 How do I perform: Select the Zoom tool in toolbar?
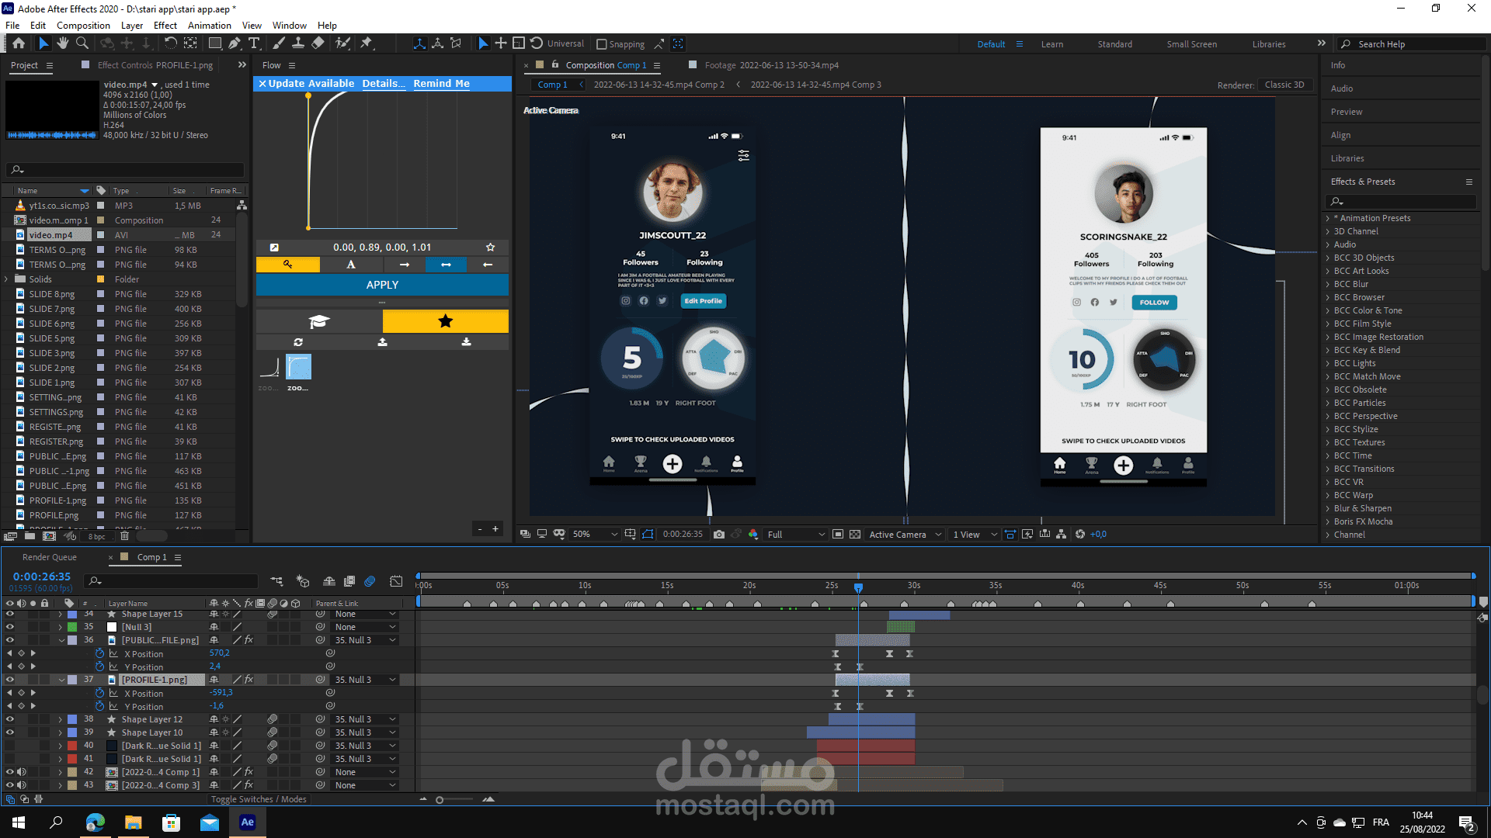(82, 43)
